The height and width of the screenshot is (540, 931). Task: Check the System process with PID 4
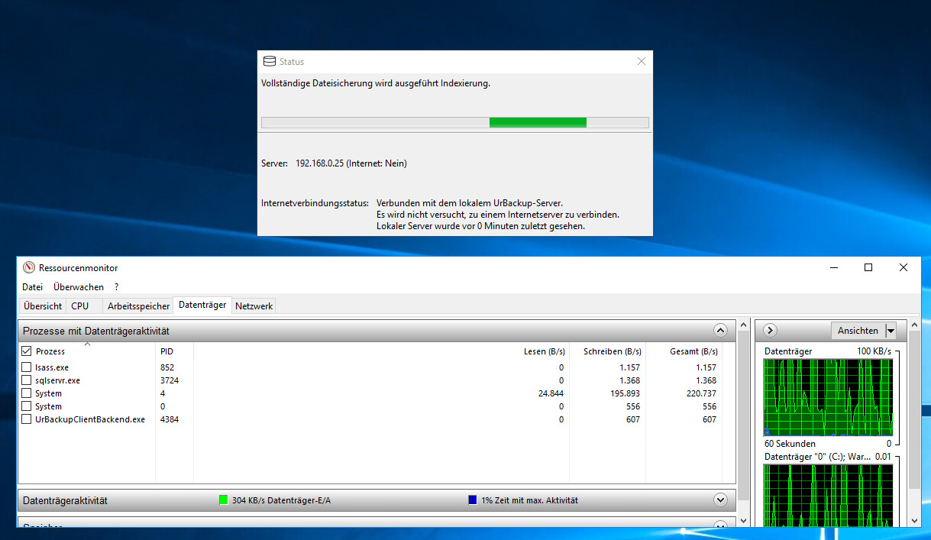(x=27, y=393)
